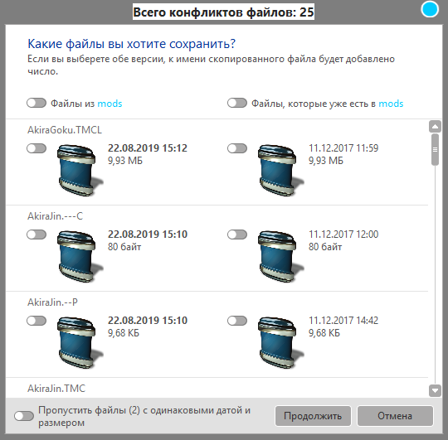Select the 'AkiraJin.TMC' file name
The height and width of the screenshot is (440, 448).
tap(56, 389)
